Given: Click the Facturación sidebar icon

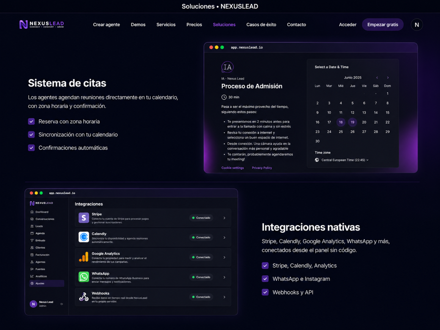Looking at the screenshot, I should point(32,255).
